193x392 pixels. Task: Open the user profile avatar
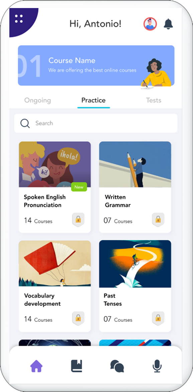pyautogui.click(x=150, y=24)
